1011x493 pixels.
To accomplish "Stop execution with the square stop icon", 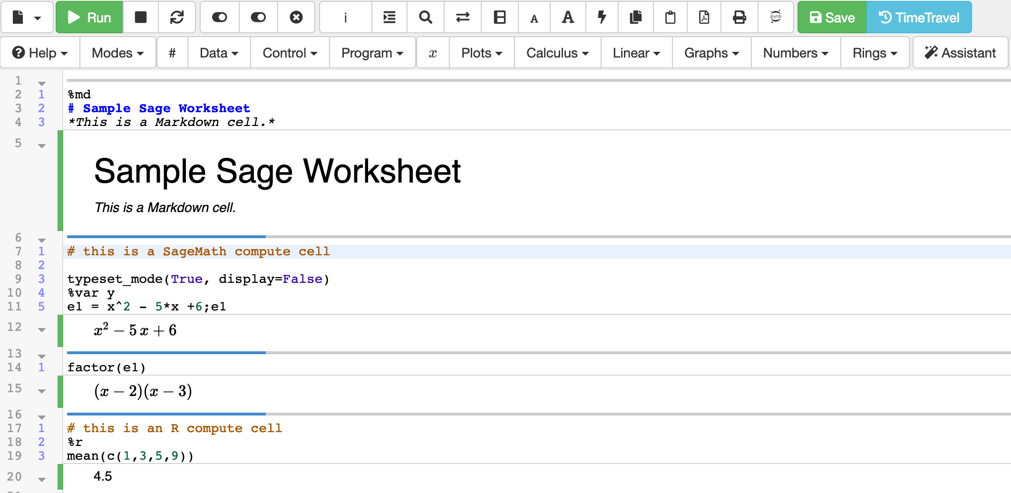I will point(140,18).
